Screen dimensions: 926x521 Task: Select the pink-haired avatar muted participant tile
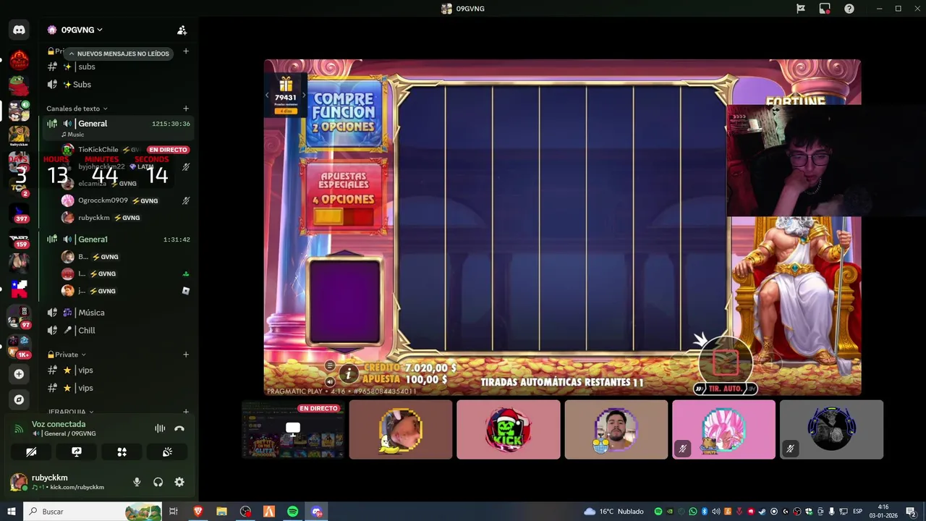723,430
